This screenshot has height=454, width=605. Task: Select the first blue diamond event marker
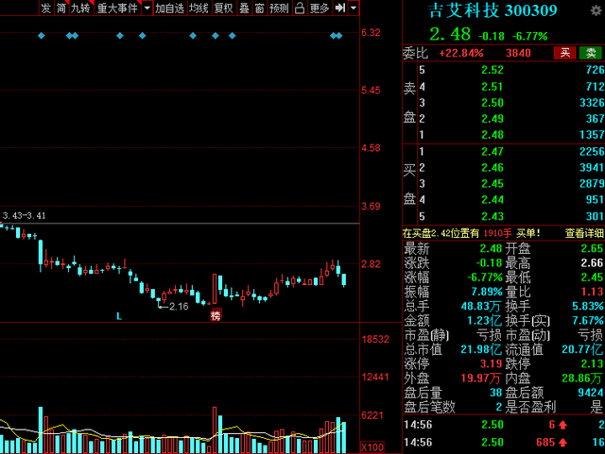42,36
